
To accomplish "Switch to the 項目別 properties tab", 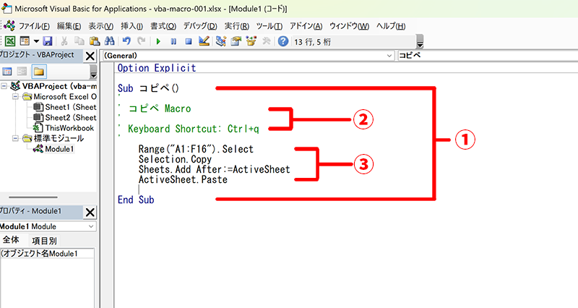I will [43, 241].
